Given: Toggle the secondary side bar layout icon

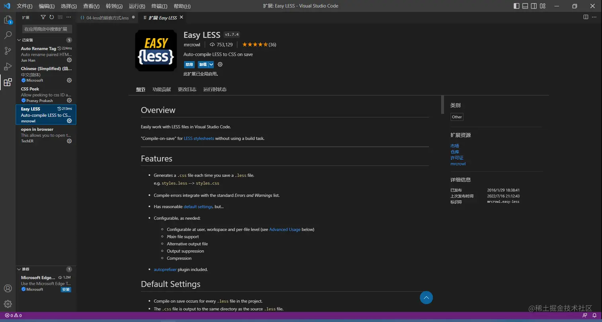Looking at the screenshot, I should point(534,6).
